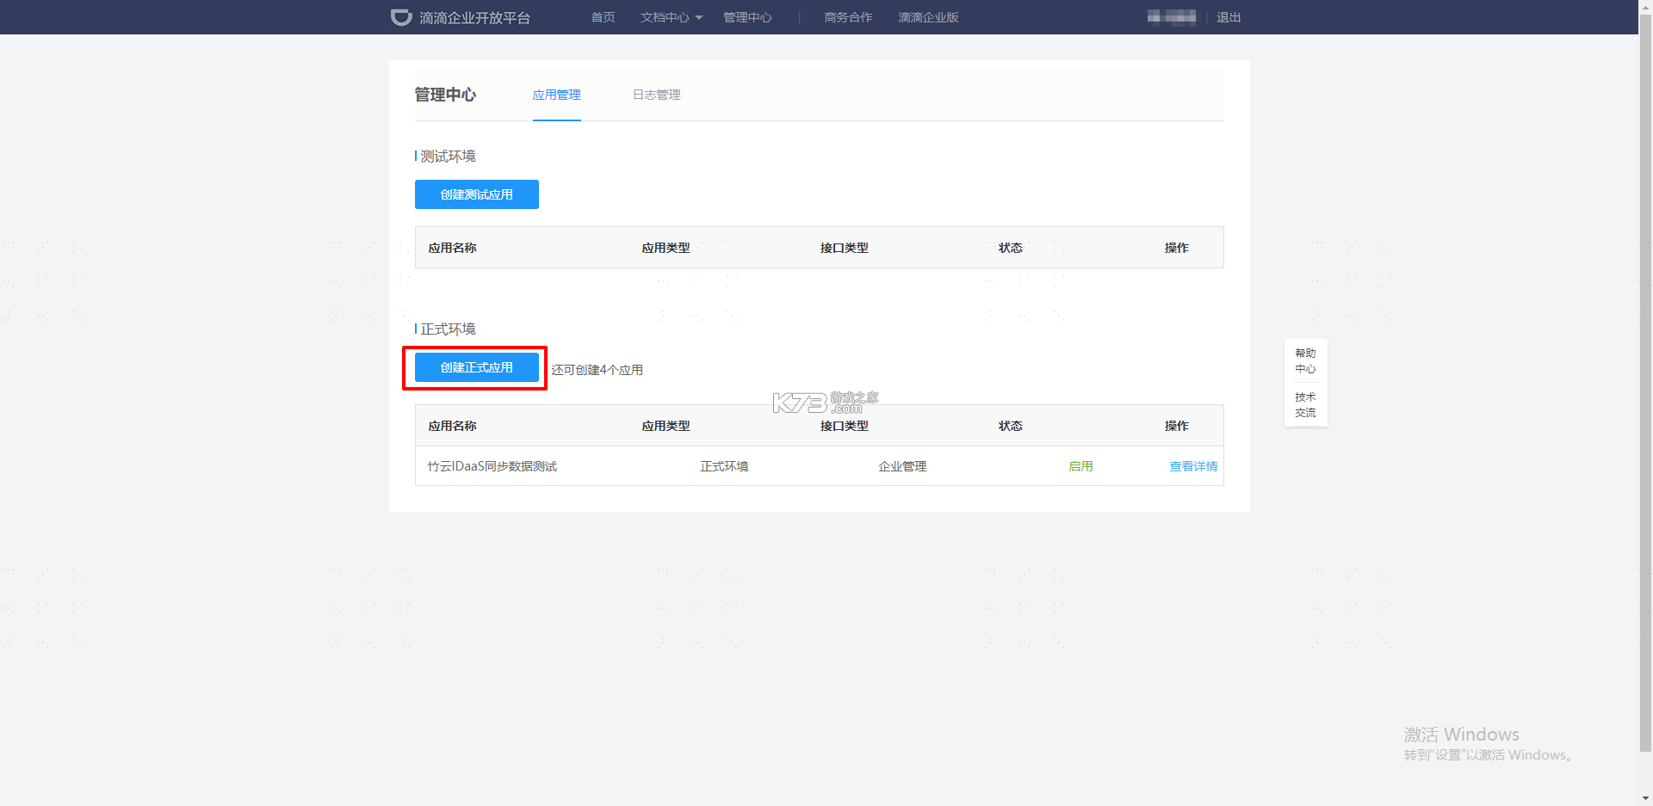This screenshot has height=806, width=1653.
Task: Open 查看详情 for 竹云IDaaS同步数据测试
Action: pos(1193,466)
